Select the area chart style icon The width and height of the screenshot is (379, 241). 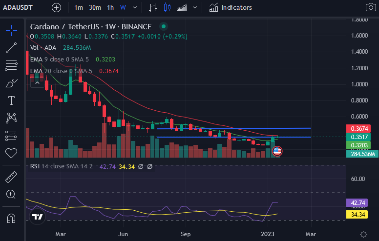[x=182, y=7]
